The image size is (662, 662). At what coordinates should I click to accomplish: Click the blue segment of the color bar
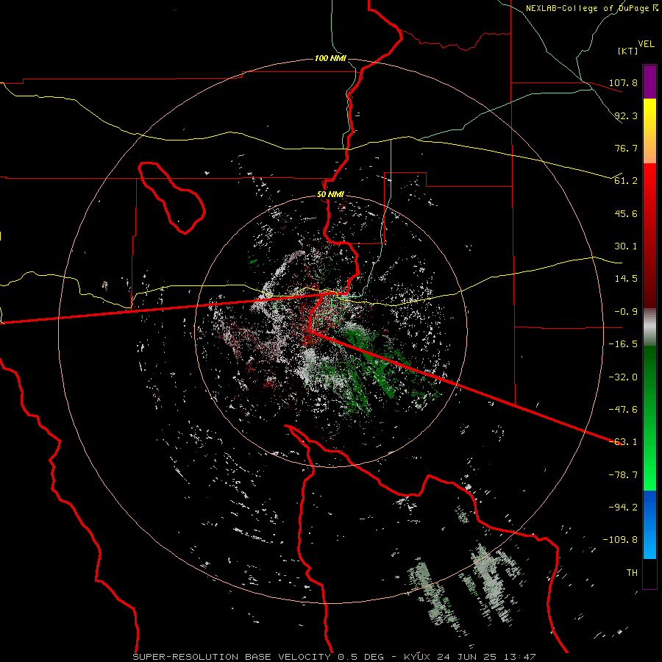point(649,524)
